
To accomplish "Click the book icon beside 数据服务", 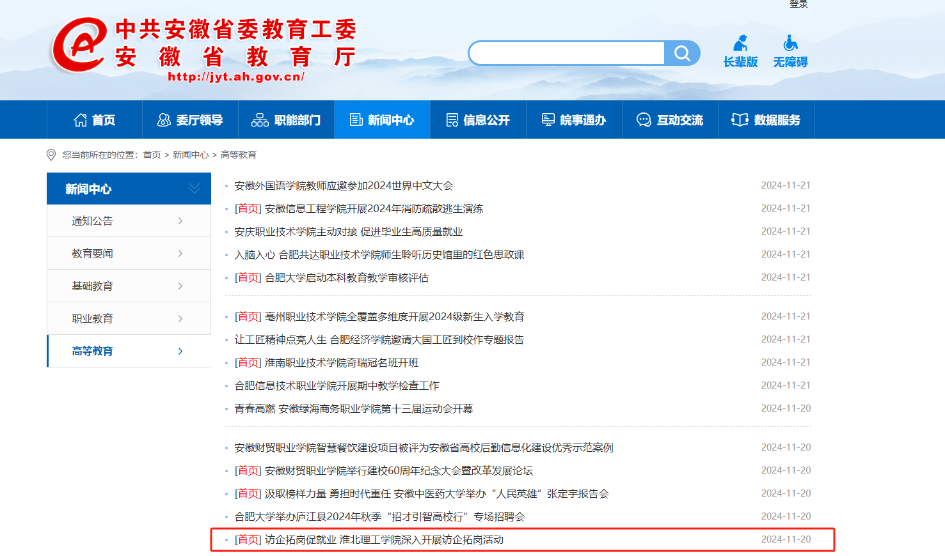I will pyautogui.click(x=740, y=120).
